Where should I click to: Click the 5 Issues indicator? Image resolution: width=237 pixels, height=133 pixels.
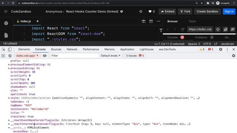135,56
